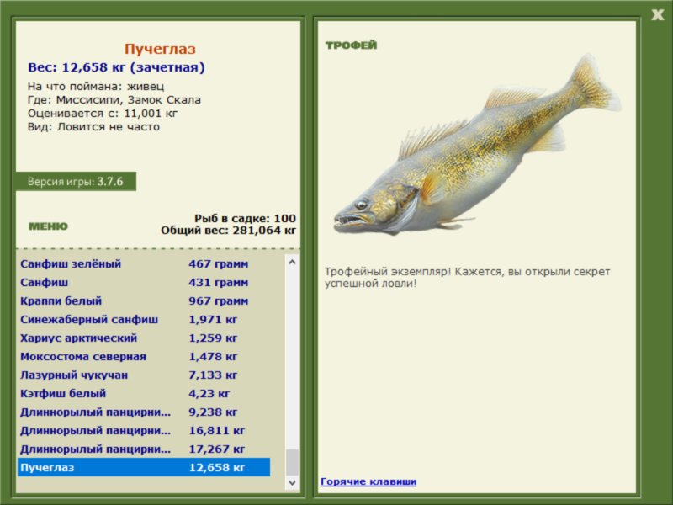Click the Где: Миссисипи, Замок Скала line
The width and height of the screenshot is (673, 505).
pyautogui.click(x=114, y=99)
